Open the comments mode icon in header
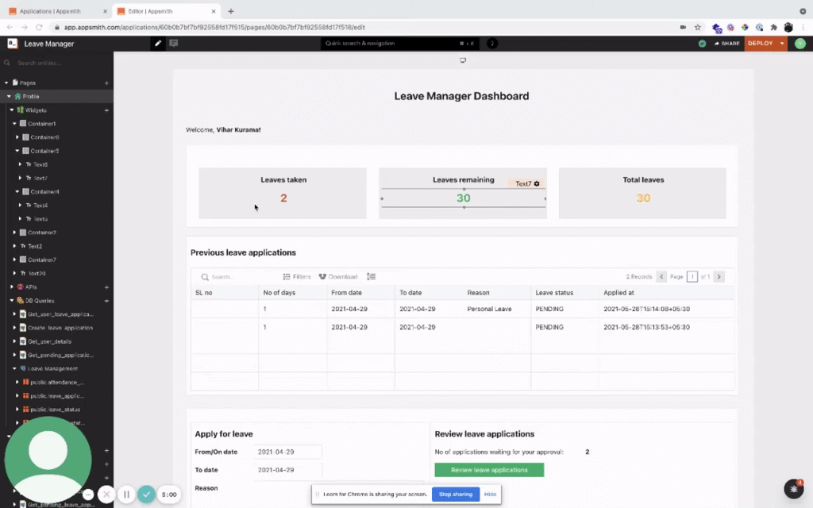 click(174, 44)
